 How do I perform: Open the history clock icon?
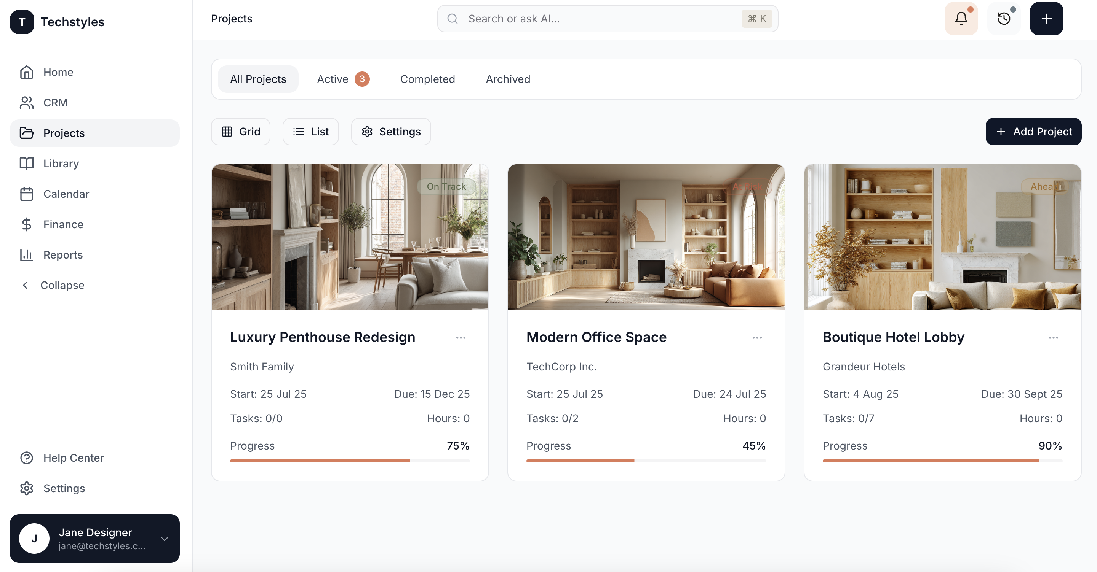point(1004,19)
